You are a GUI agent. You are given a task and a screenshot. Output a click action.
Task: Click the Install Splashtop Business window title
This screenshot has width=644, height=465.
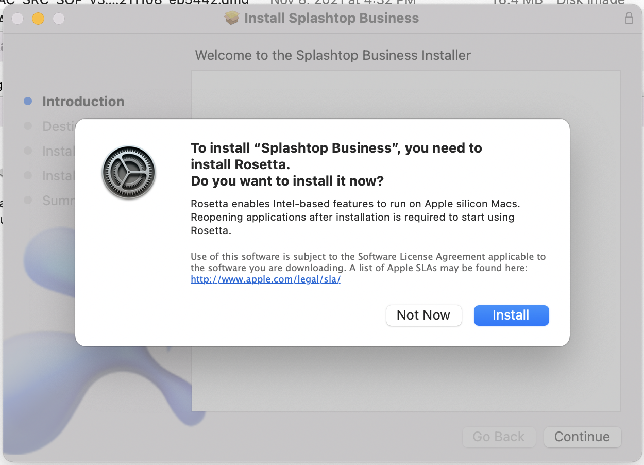[x=331, y=19]
